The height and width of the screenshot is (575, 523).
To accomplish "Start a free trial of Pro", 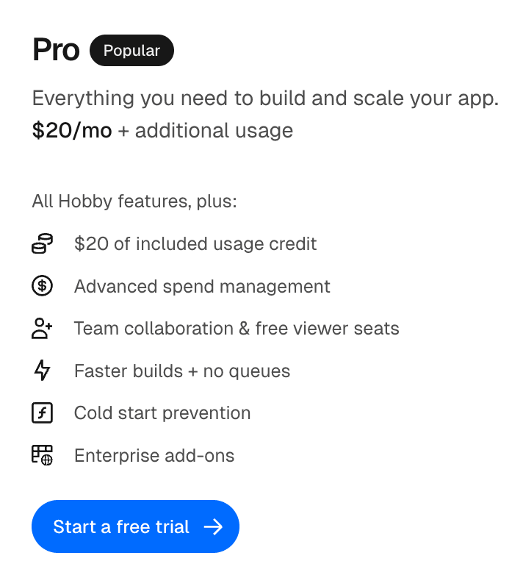I will pyautogui.click(x=121, y=526).
